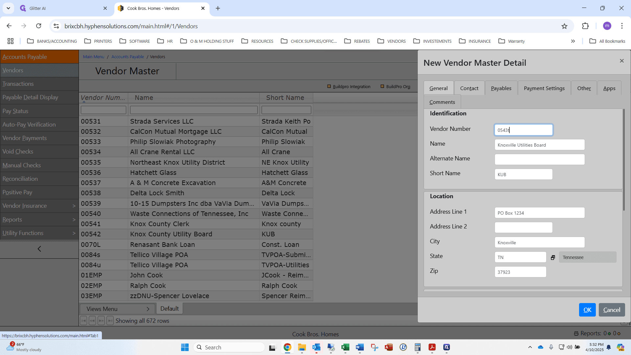Open the BANKS/ACCOUNTING bookmark folder
Viewport: 631px width, 355px height.
52,41
